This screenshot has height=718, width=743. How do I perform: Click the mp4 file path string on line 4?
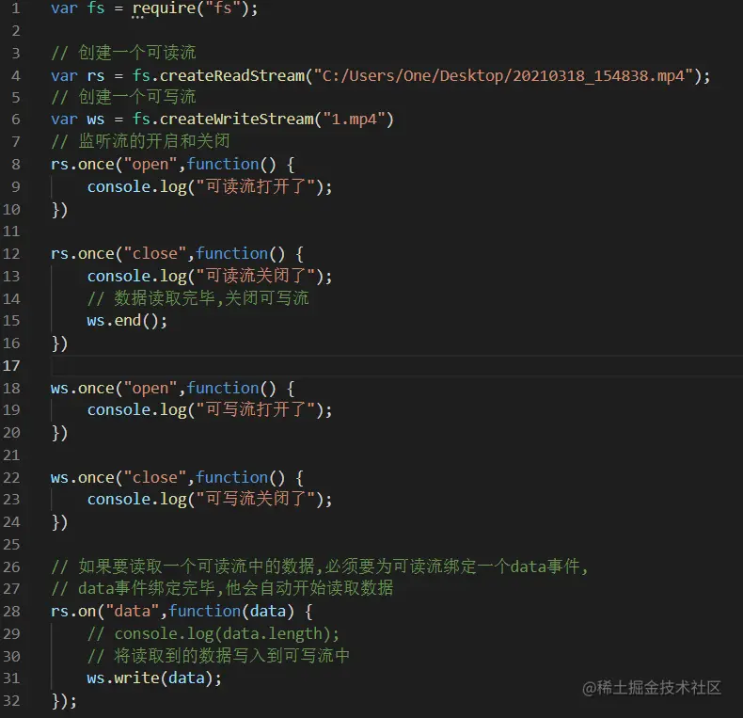coord(503,76)
